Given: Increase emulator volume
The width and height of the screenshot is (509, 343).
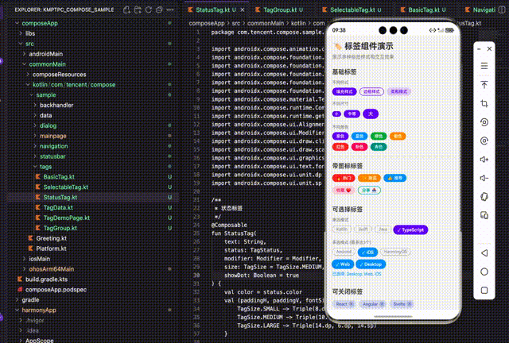Looking at the screenshot, I should [484, 160].
